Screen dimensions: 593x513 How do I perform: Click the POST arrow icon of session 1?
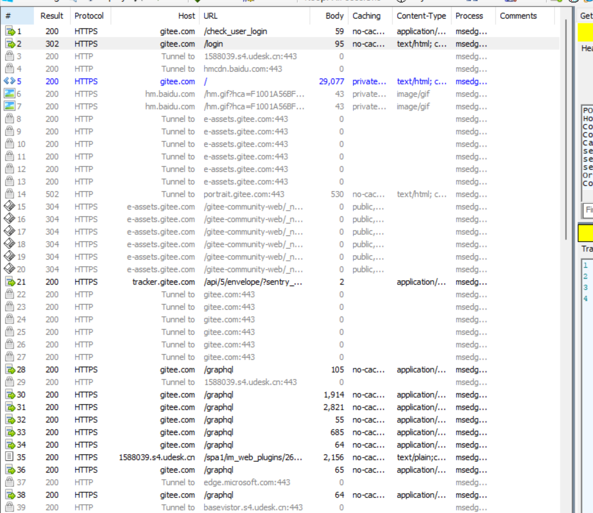[10, 31]
